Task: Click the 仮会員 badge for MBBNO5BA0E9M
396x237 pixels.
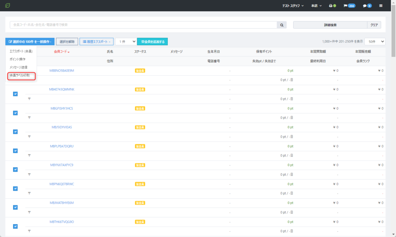Action: [140, 71]
